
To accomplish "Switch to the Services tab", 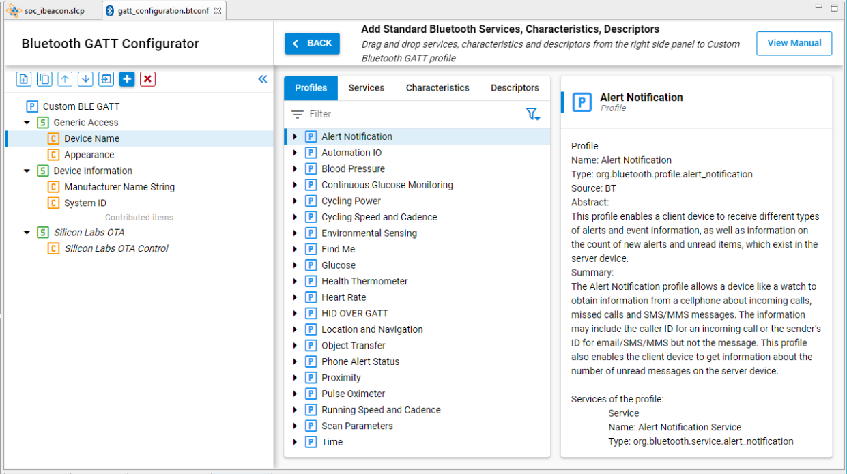I will [x=366, y=88].
